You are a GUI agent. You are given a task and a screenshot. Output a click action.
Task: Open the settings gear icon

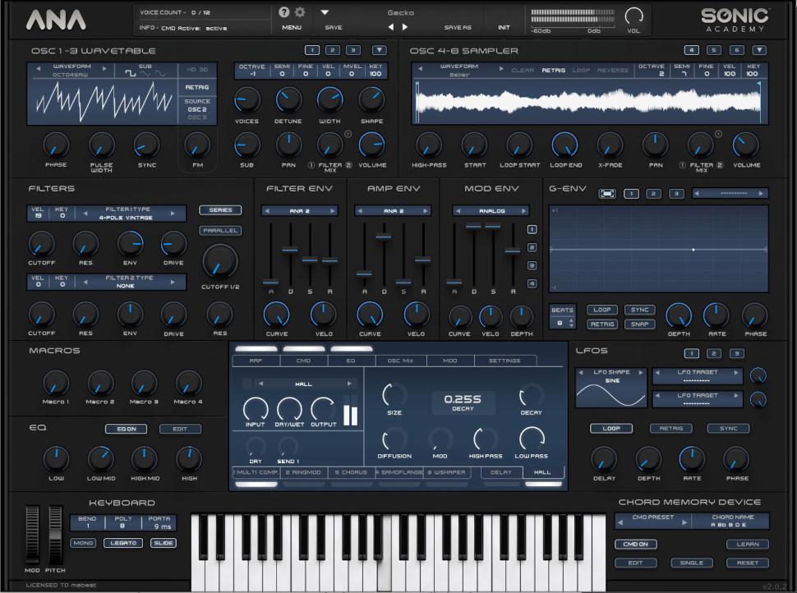click(300, 12)
